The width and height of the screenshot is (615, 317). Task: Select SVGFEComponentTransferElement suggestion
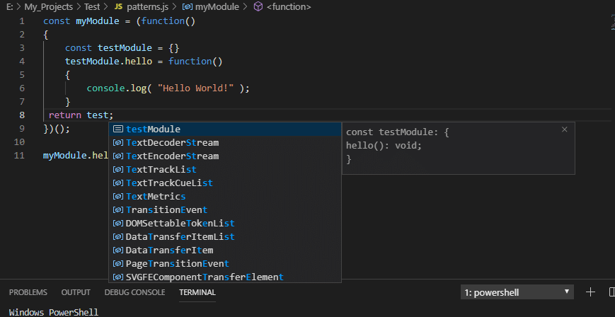(x=225, y=277)
